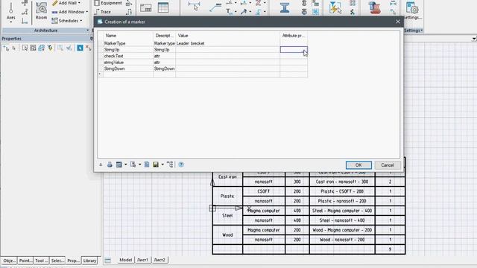The height and width of the screenshot is (268, 477).
Task: Click the printer icon in dialog toolbar
Action: (110, 165)
